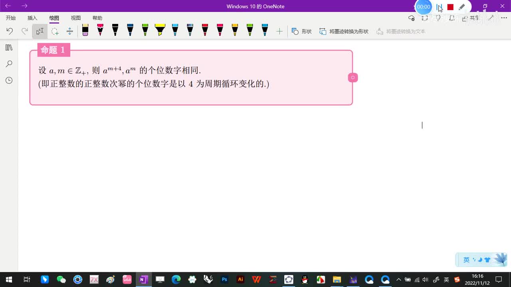Screen dimensions: 511x287
Task: Switch to OneNote taskbar icon
Action: 143,279
